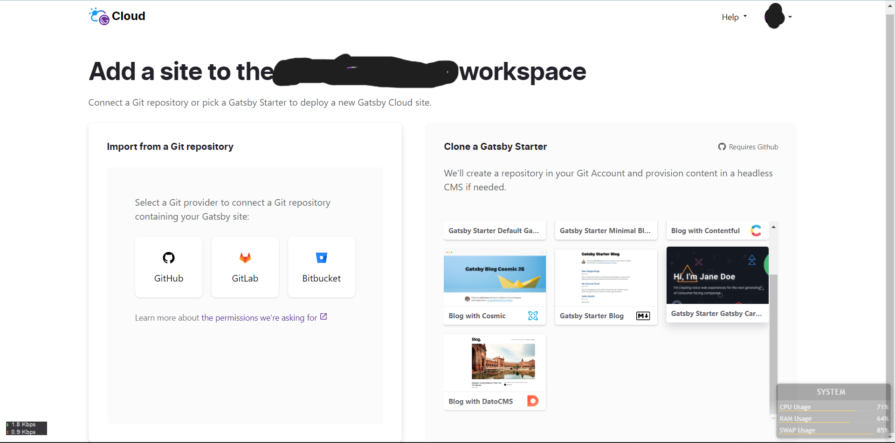Click Gatsby Starter Blog card title
895x443 pixels.
(x=592, y=316)
